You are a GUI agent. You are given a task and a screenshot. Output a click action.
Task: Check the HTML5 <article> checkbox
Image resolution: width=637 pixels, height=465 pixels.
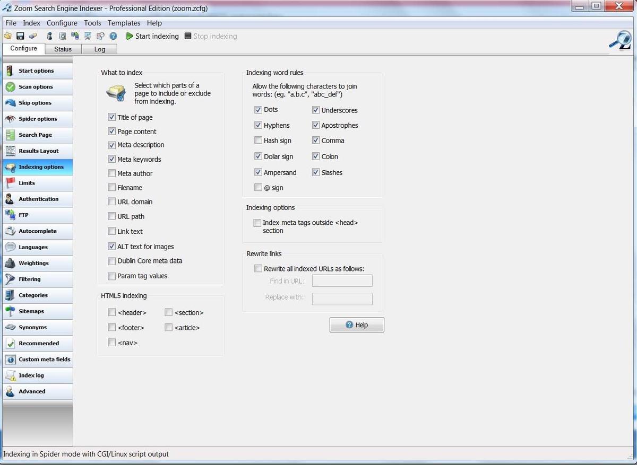(x=168, y=328)
